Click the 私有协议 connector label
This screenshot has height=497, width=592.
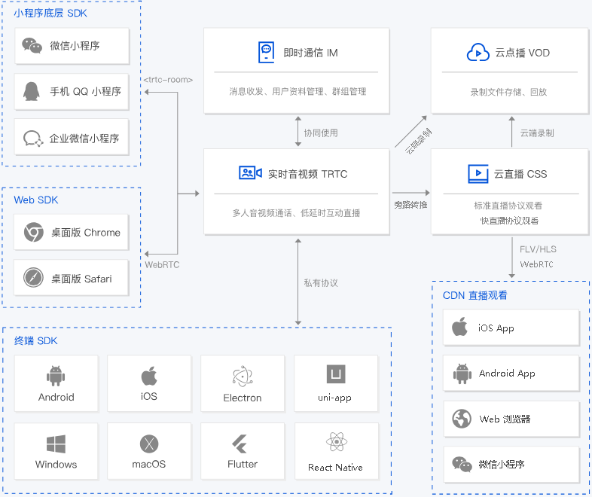click(x=321, y=283)
